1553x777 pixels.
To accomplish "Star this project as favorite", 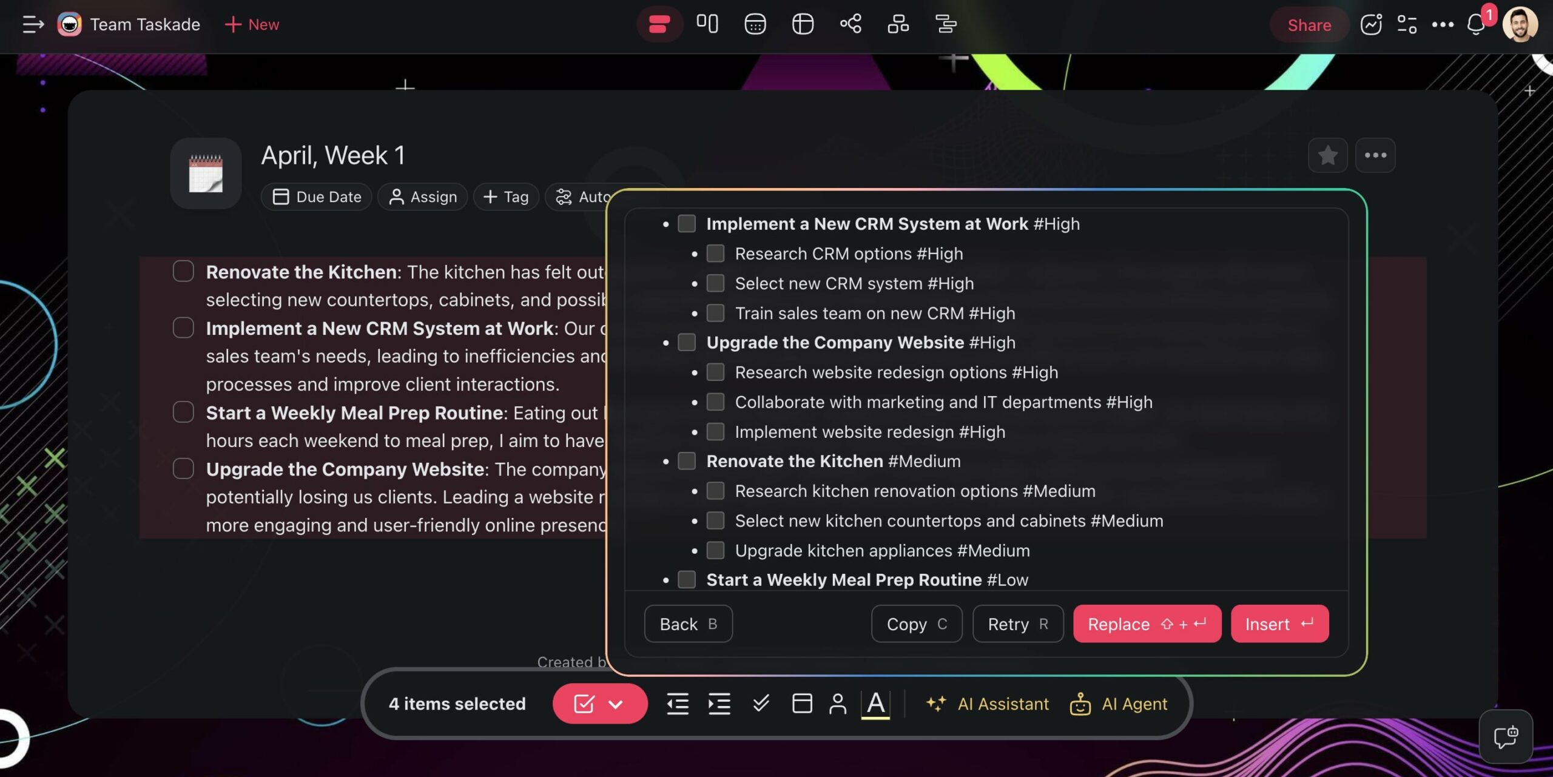I will click(1327, 155).
